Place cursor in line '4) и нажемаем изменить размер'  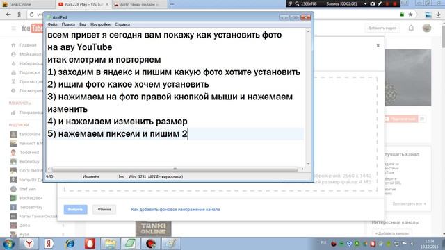pyautogui.click(x=118, y=122)
